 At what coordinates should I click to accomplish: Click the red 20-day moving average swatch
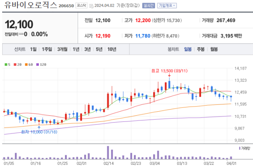[15, 64]
